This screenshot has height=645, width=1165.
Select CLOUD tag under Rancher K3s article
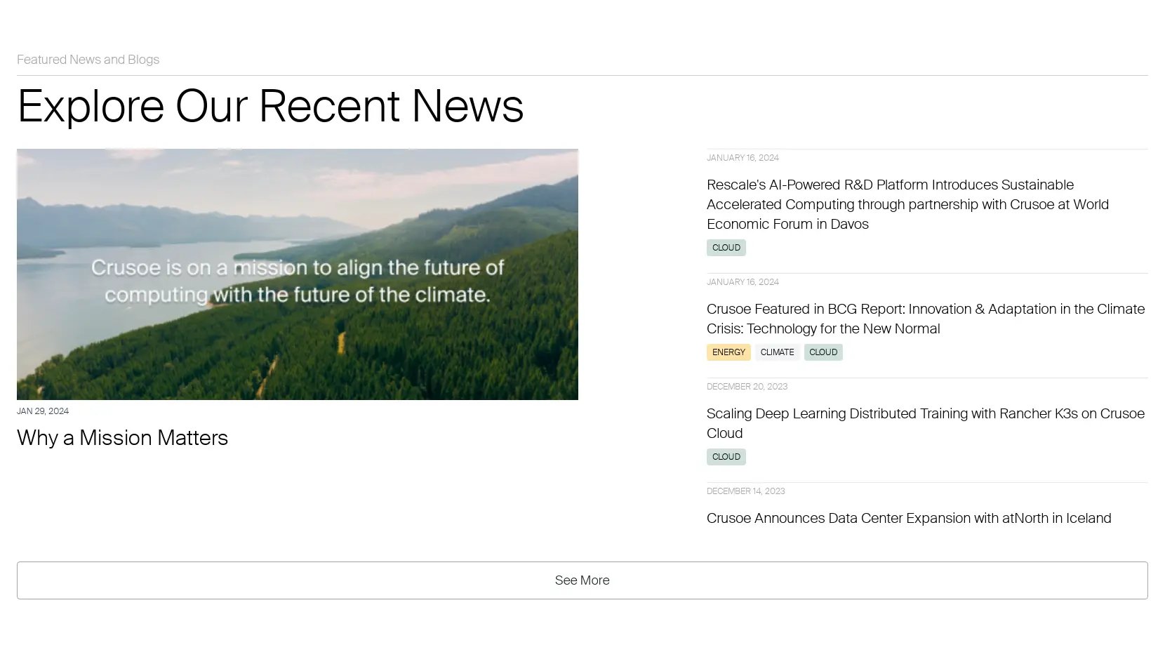(726, 457)
